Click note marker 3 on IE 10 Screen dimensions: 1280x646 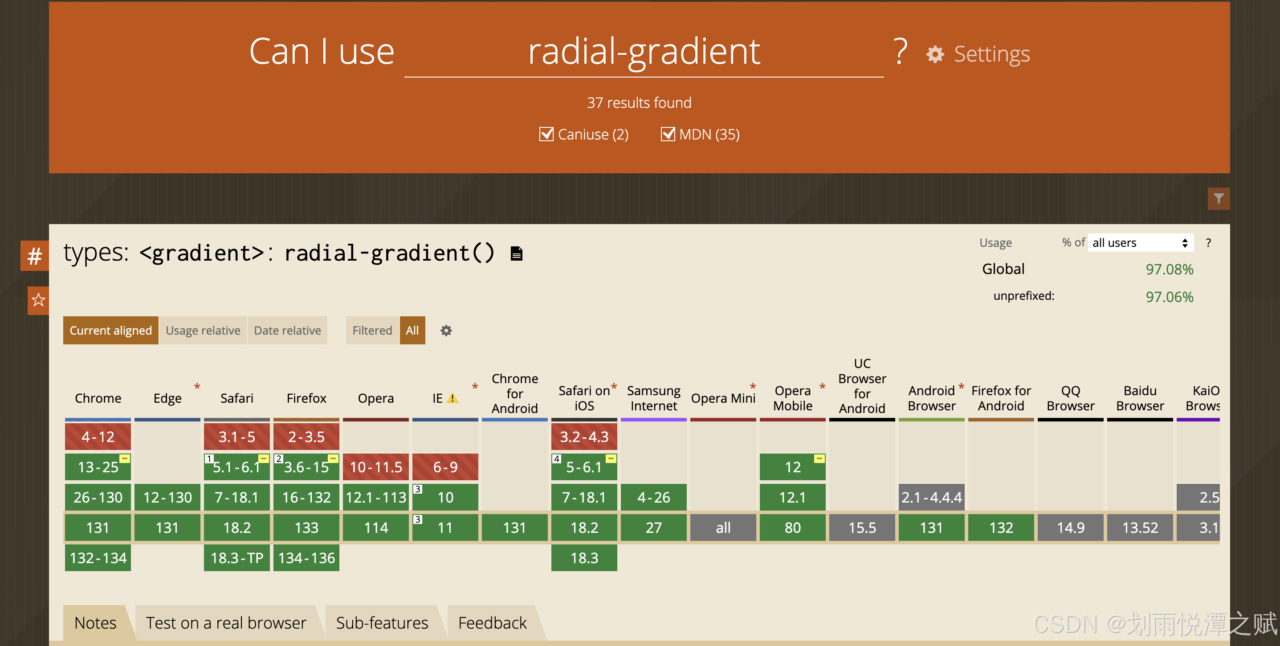pos(418,490)
